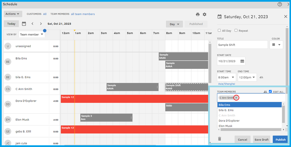The image size is (291, 147).
Task: Click the current time marker triangle
Action: (75, 30)
